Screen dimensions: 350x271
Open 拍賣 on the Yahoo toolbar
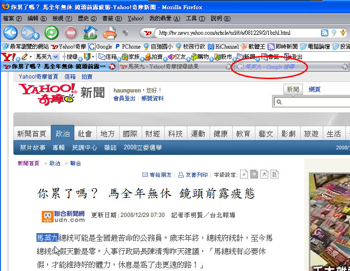coord(154,57)
